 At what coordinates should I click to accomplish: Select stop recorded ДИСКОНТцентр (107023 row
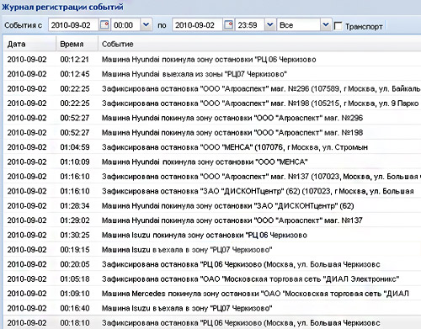212,191
